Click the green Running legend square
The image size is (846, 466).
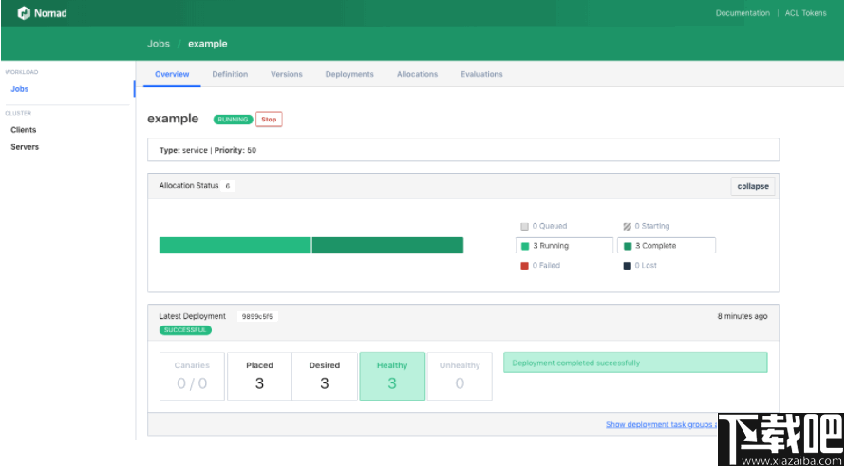pos(525,246)
